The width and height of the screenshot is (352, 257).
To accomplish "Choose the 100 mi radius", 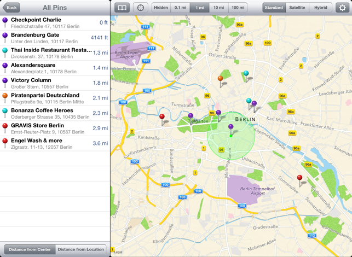I will (238, 8).
